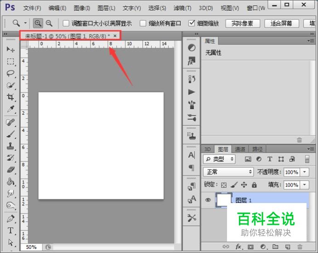
Task: Select the Rectangular Marquee tool
Action: [11, 61]
